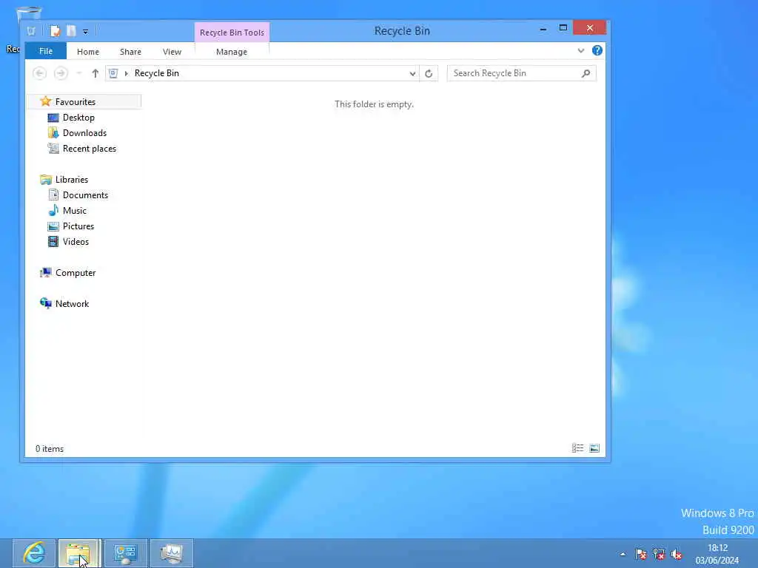The image size is (758, 568).
Task: Close the Recycle Bin window
Action: click(x=590, y=28)
